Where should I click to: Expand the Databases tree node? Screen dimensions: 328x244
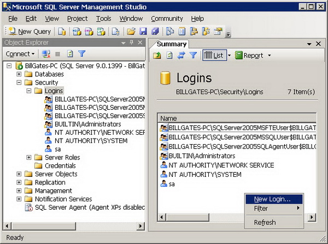(19, 74)
